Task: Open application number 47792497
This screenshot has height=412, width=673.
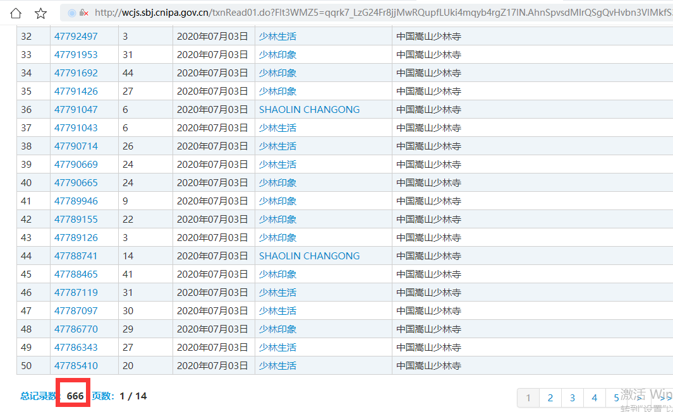Action: coord(76,37)
